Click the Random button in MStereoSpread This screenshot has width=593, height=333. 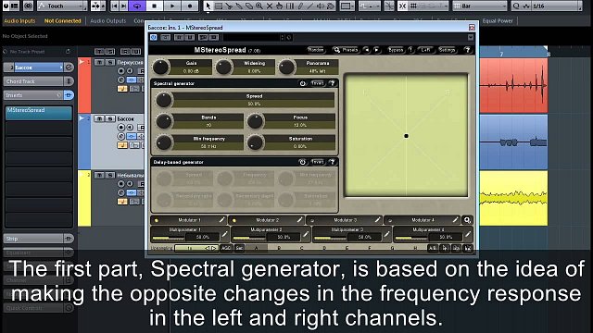click(316, 50)
